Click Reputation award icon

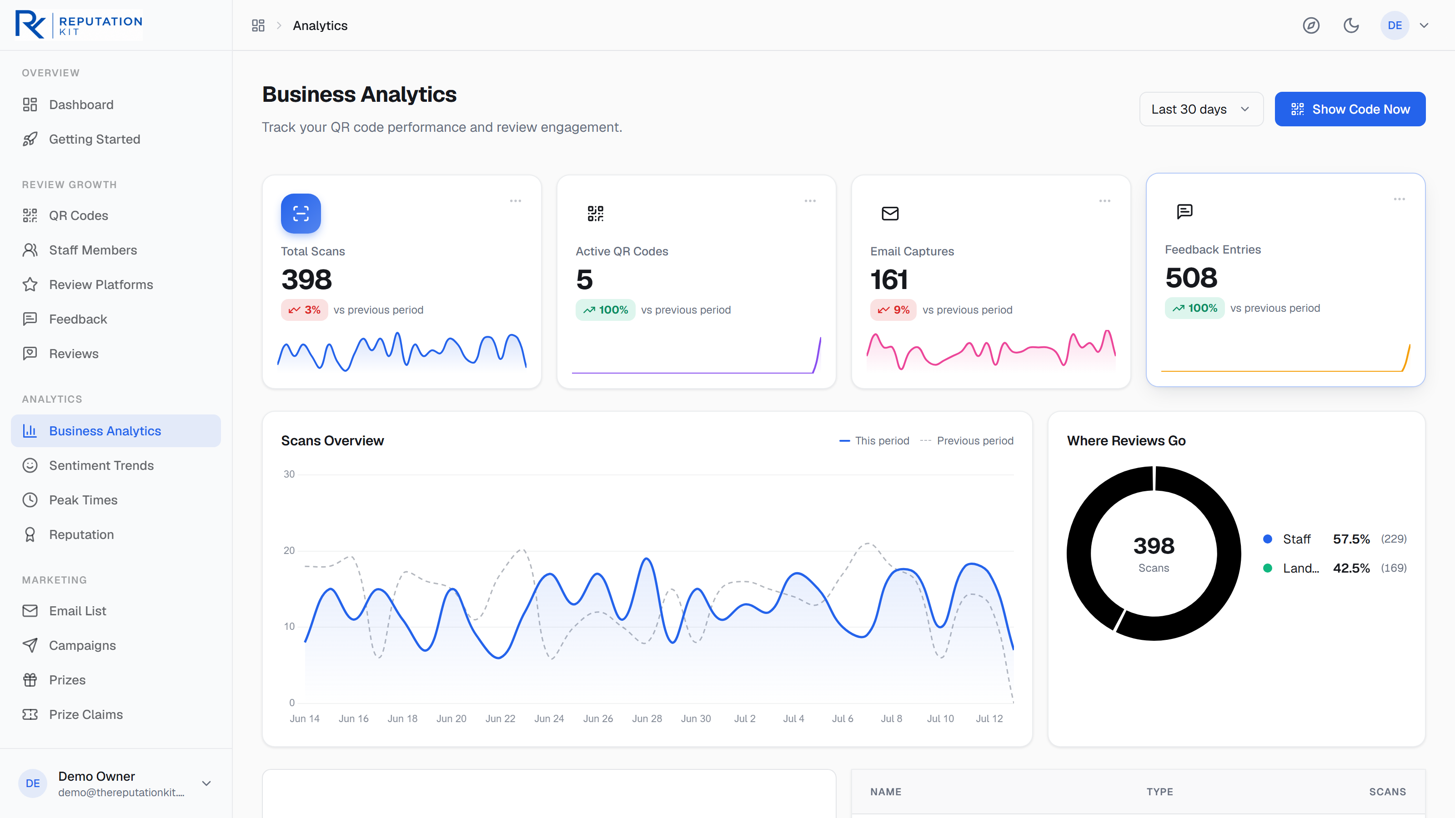(30, 534)
